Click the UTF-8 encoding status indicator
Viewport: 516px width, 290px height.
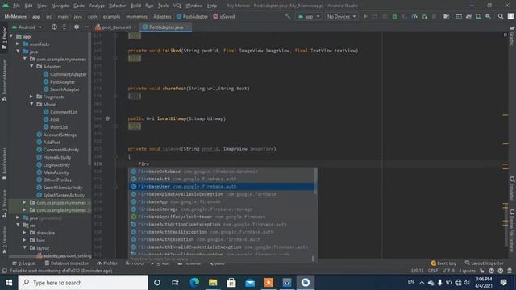448,271
